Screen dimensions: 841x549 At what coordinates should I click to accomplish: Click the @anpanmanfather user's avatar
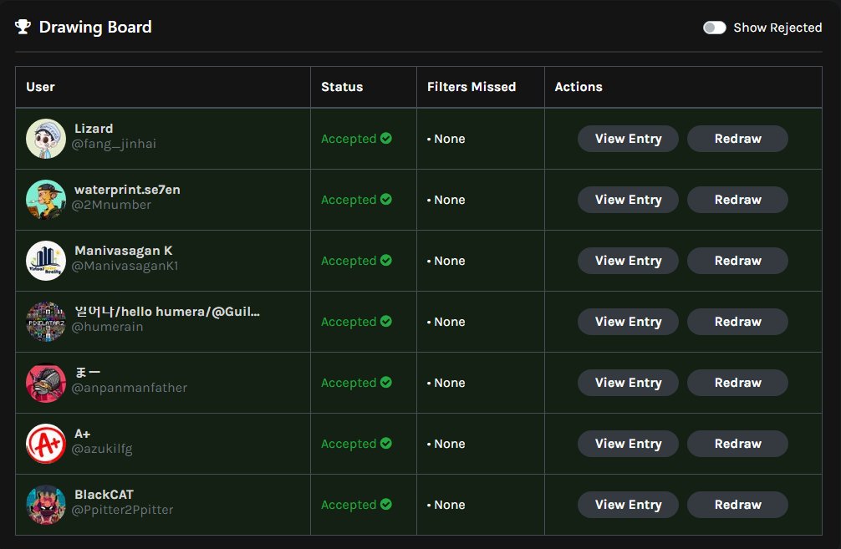coord(46,383)
